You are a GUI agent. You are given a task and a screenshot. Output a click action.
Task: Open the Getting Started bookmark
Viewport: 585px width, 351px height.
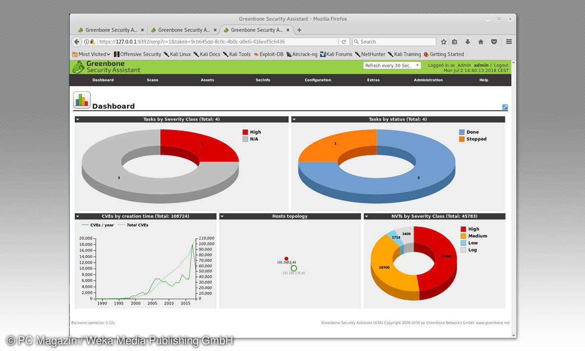click(444, 54)
